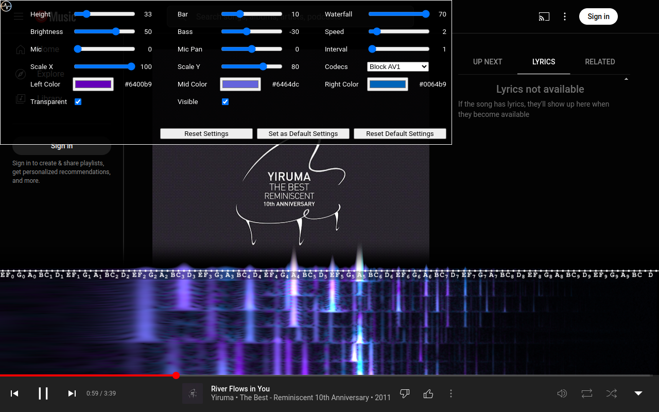Open the Right Color swatch picker
The width and height of the screenshot is (659, 412).
click(x=388, y=84)
